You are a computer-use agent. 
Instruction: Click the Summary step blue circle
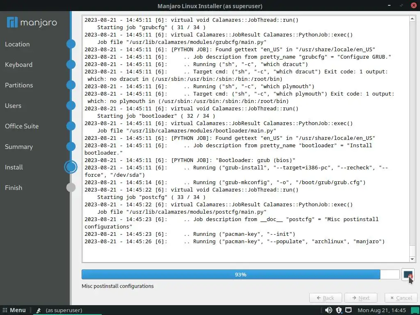pyautogui.click(x=71, y=146)
